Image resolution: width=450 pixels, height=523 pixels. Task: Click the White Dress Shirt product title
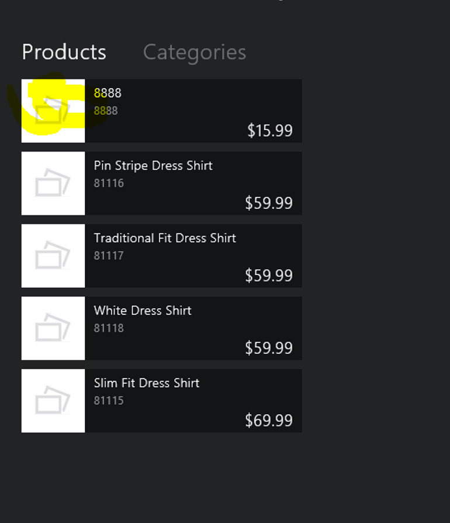click(143, 311)
